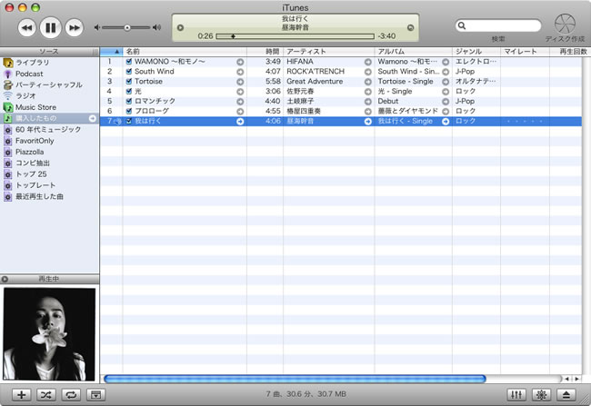Select the コンピ抽出 playlist
Screen dimensions: 591x406
33,163
